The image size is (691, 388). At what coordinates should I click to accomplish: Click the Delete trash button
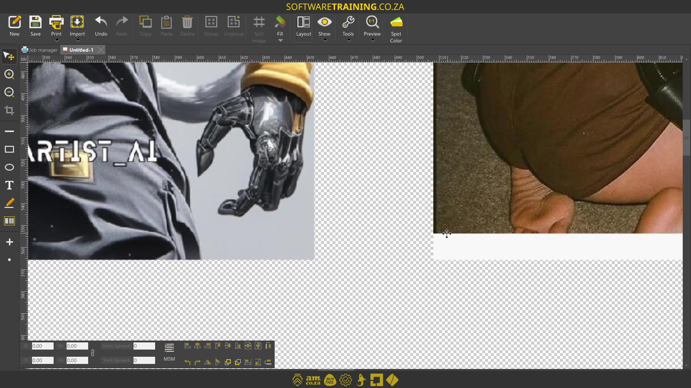tap(187, 26)
